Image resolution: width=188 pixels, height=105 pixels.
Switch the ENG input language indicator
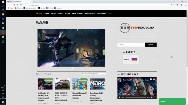3,93
